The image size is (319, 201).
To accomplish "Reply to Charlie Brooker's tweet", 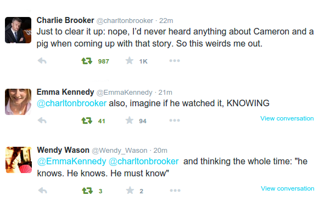I will pyautogui.click(x=42, y=61).
